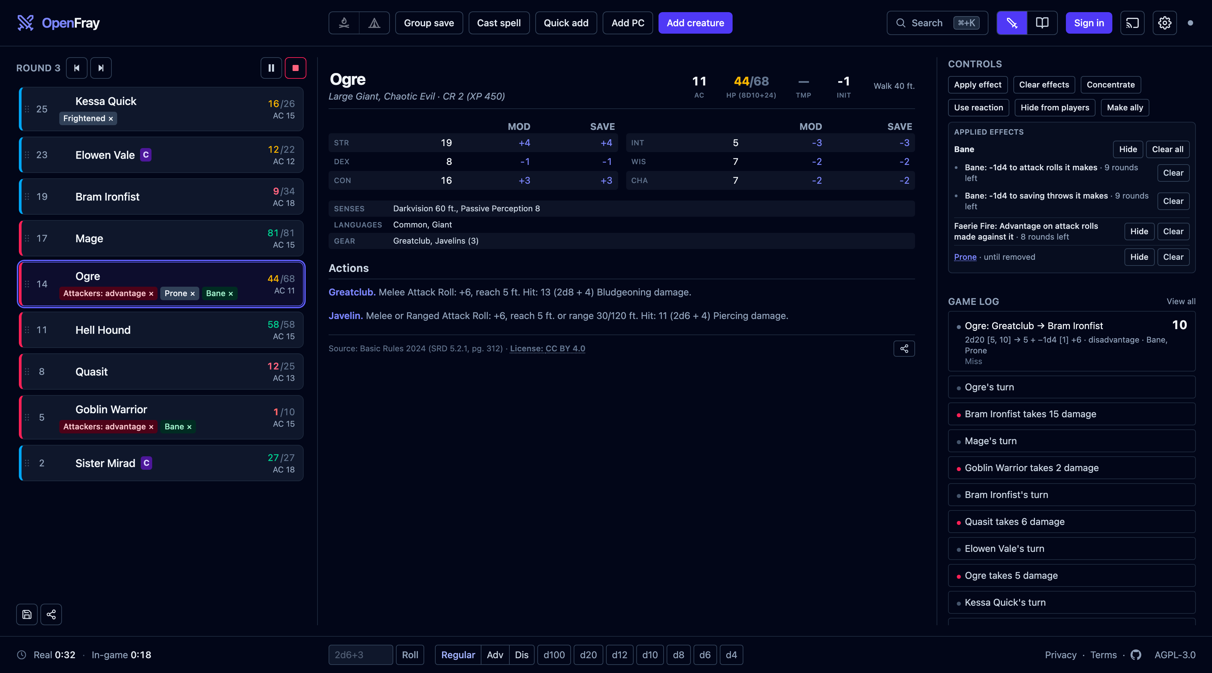This screenshot has height=673, width=1212.
Task: Click the share encounter icon bottom left
Action: click(x=51, y=614)
